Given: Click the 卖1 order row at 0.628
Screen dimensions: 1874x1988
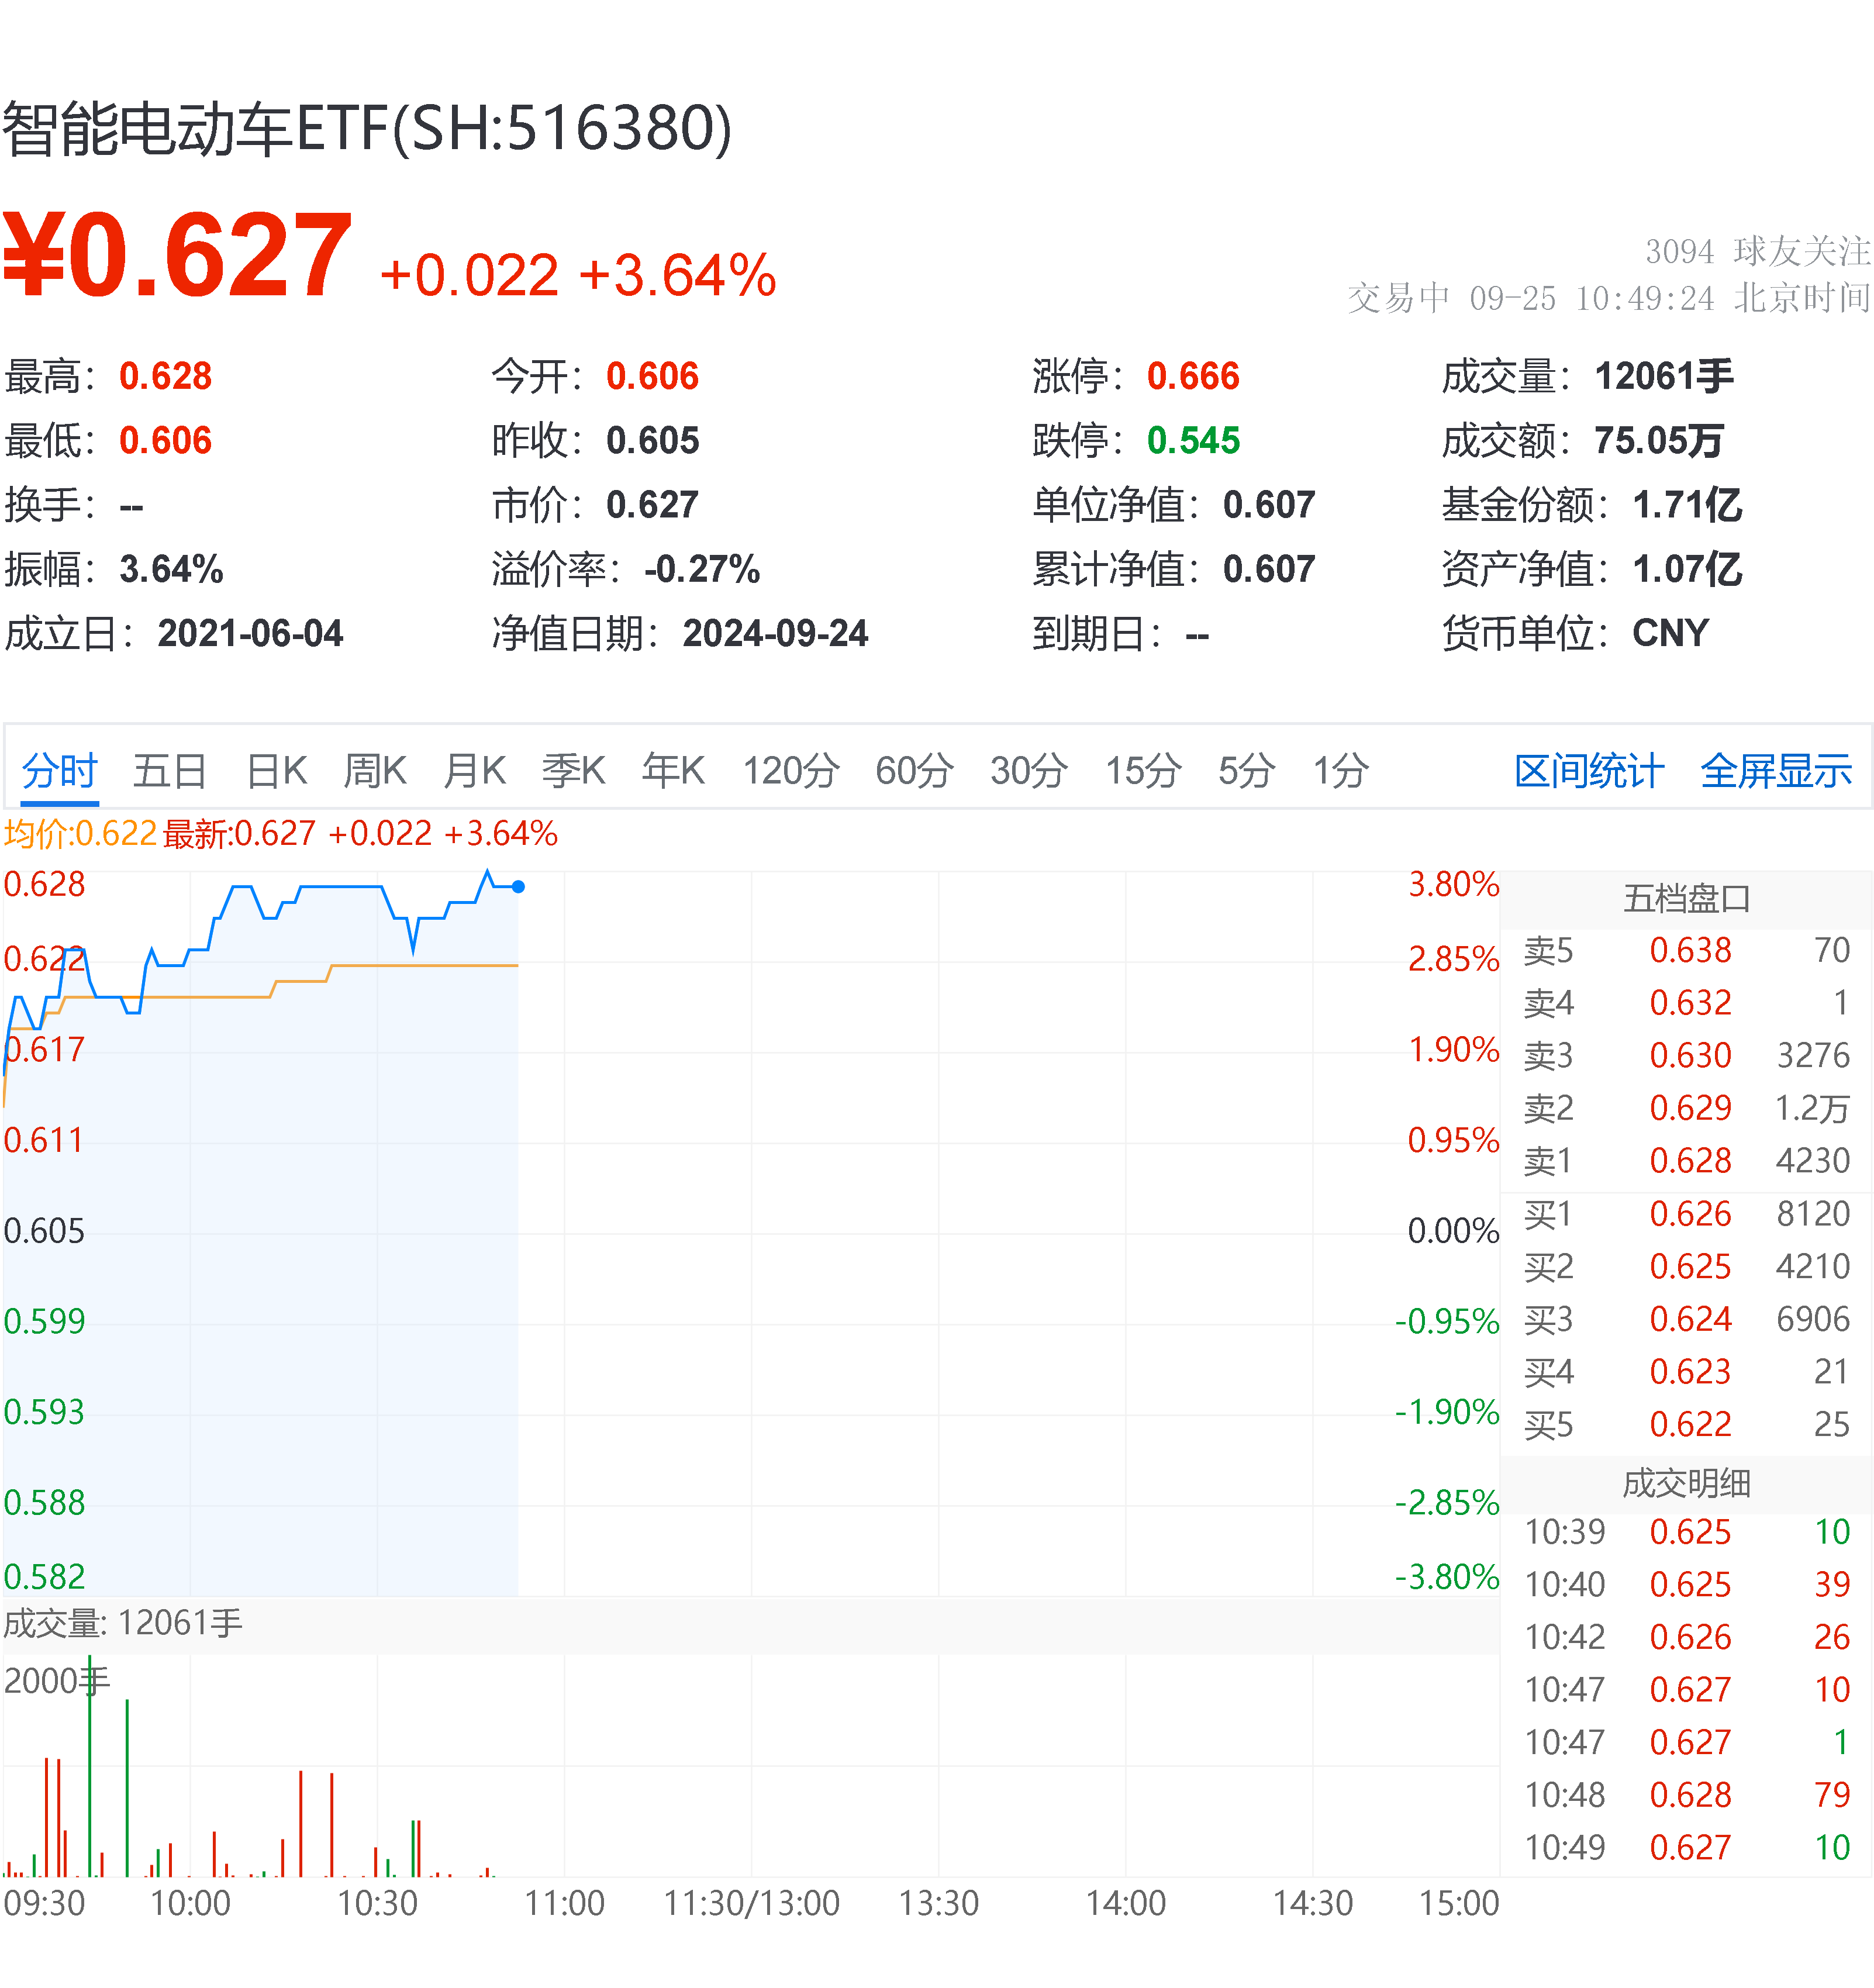Looking at the screenshot, I should pos(1686,1161).
